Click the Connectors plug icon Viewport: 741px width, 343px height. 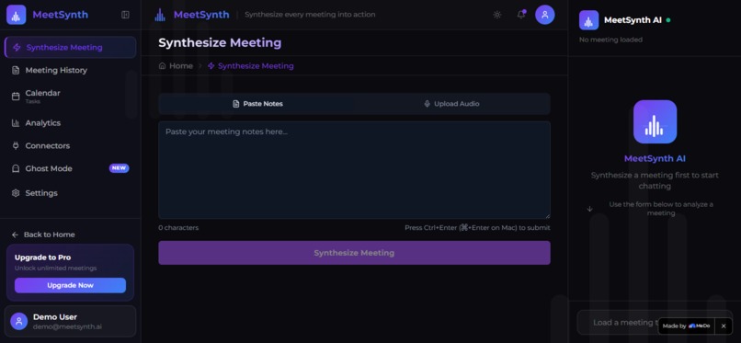tap(16, 145)
